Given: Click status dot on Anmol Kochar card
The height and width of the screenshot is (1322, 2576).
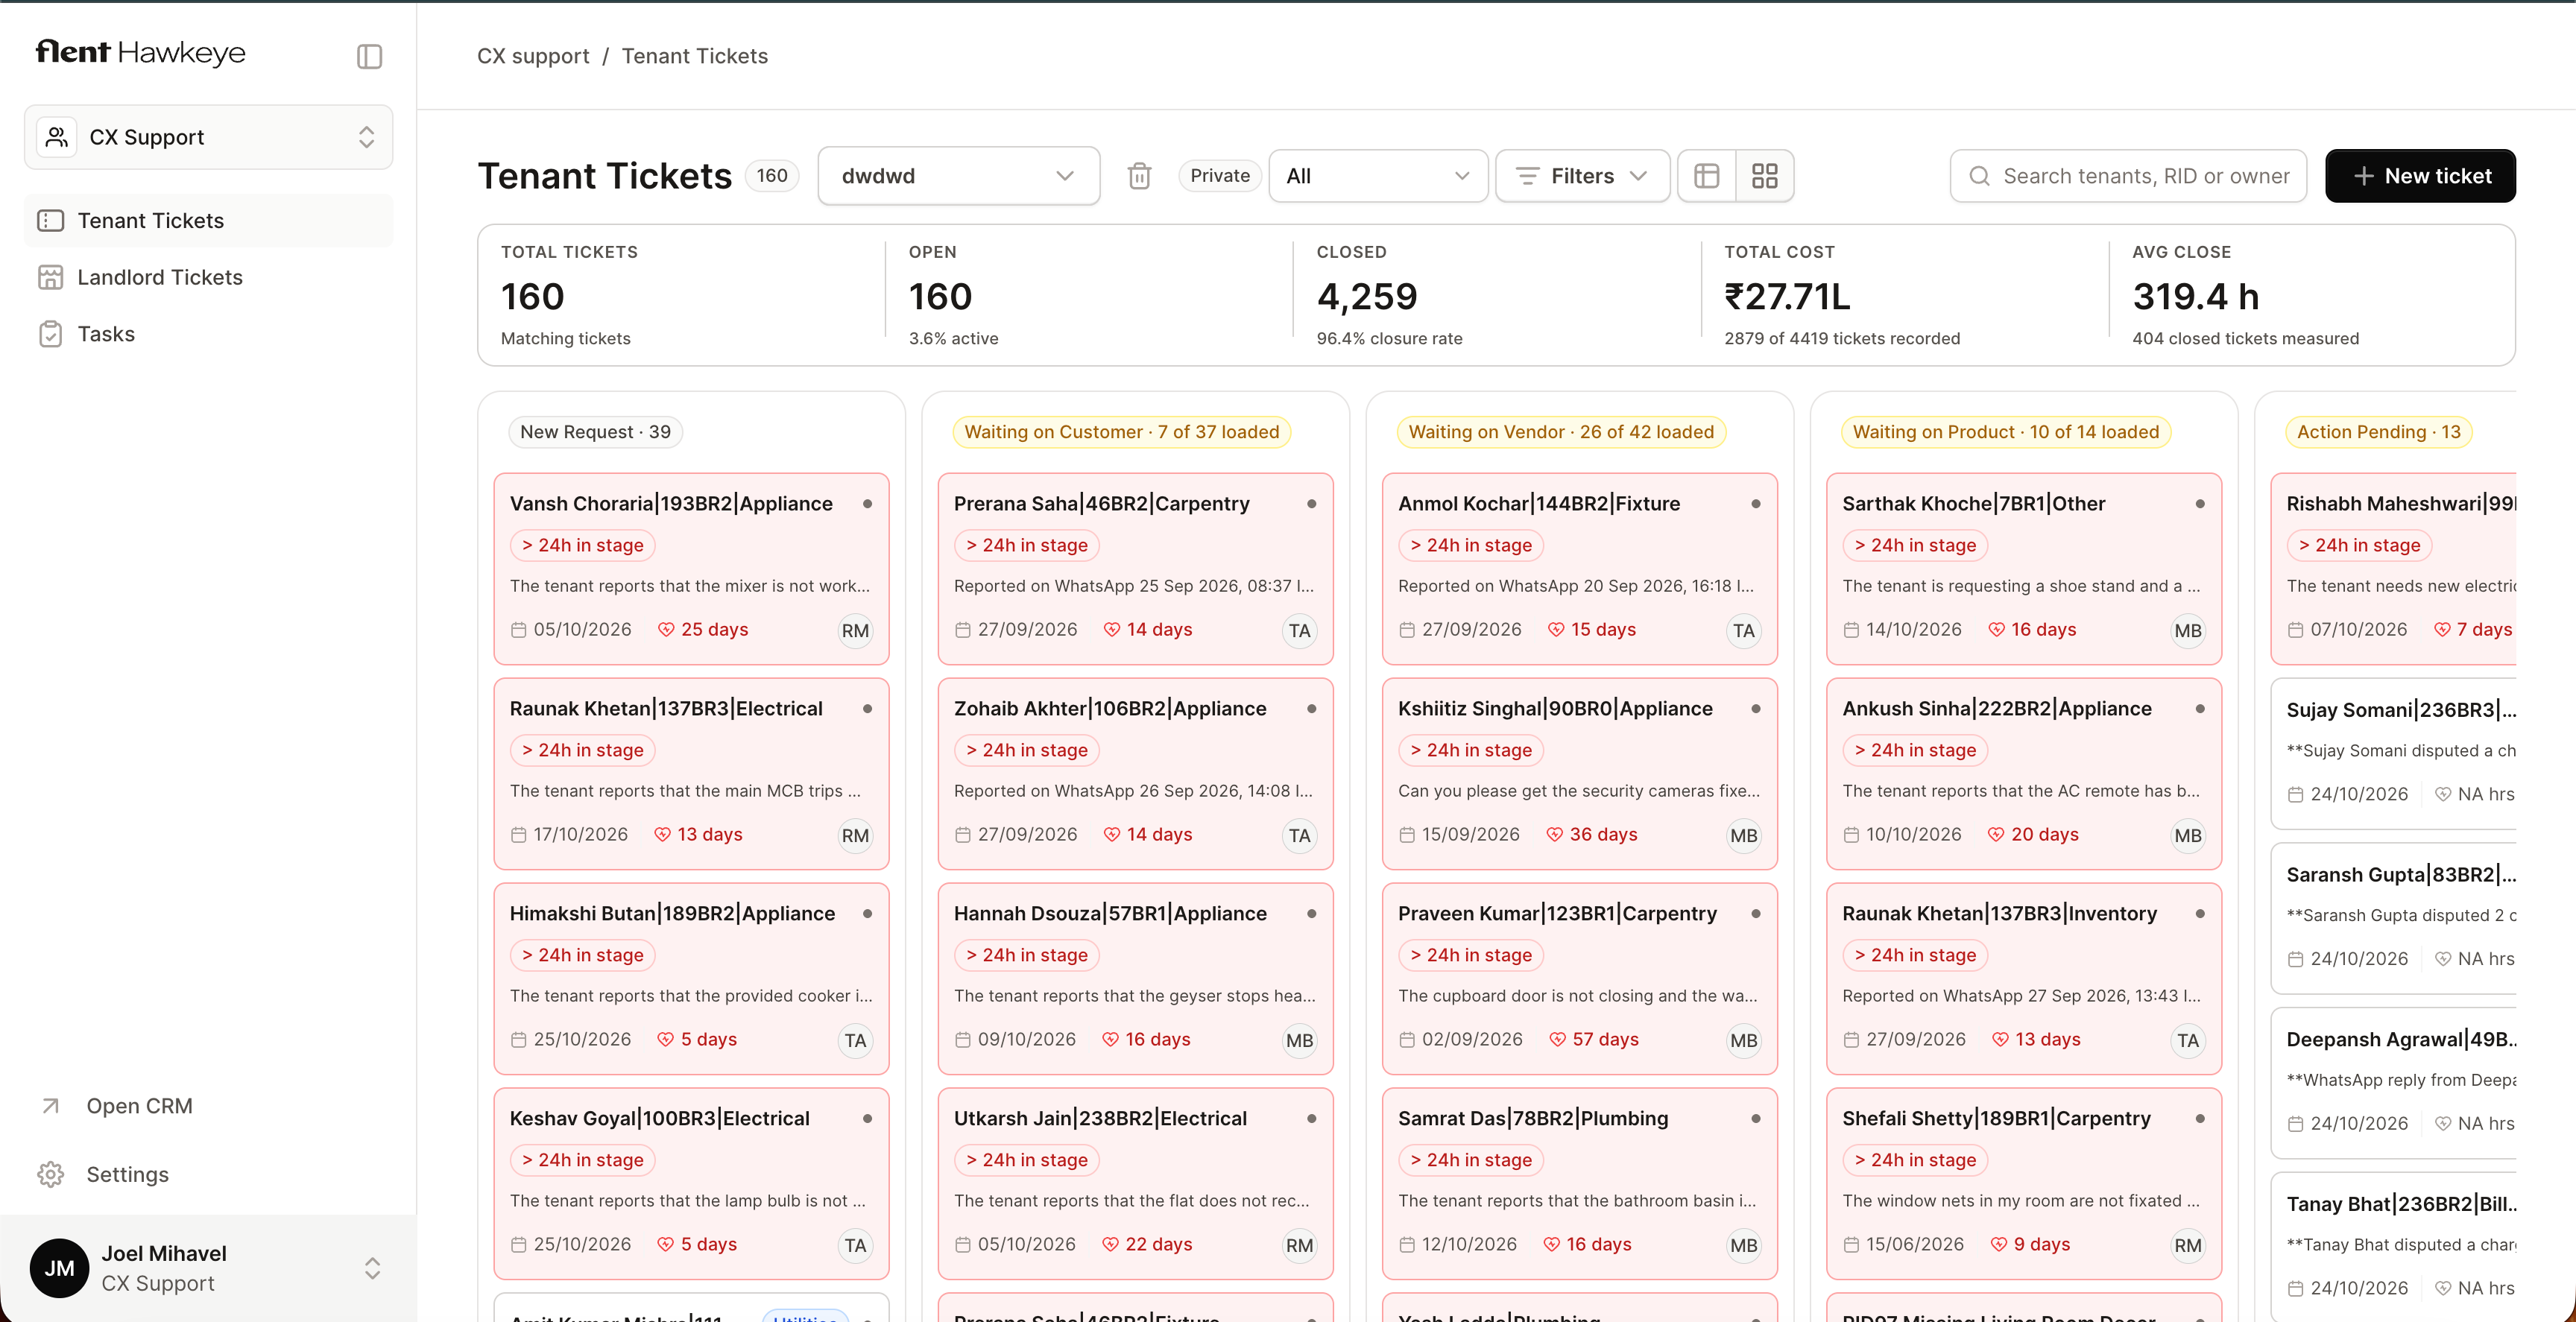Looking at the screenshot, I should coord(1755,504).
